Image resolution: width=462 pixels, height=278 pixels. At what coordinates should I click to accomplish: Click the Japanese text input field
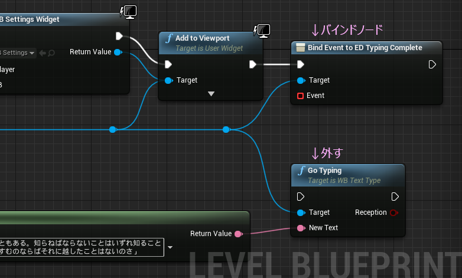(x=82, y=247)
